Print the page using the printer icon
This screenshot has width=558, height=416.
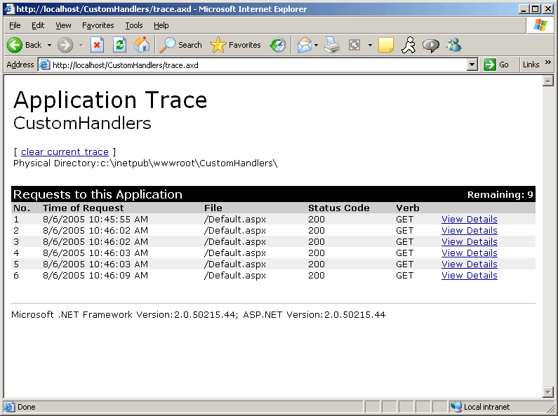point(332,45)
